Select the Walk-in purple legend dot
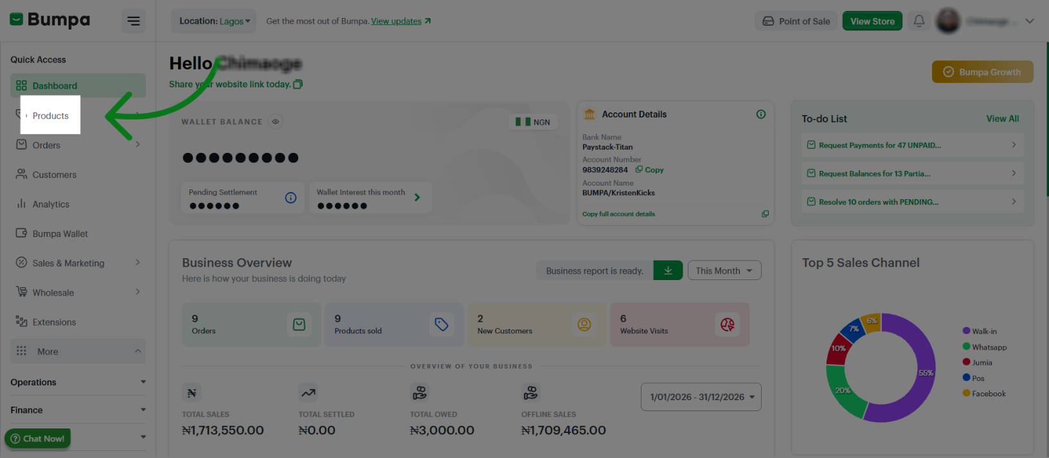Viewport: 1049px width, 458px height. [x=966, y=331]
